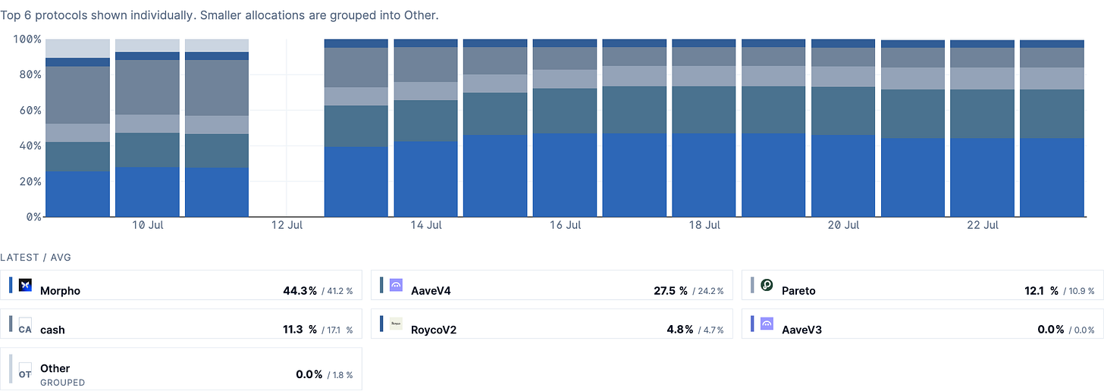Click the 18 Jul stacked bar
Screen dimensions: 1104x391
coord(704,128)
